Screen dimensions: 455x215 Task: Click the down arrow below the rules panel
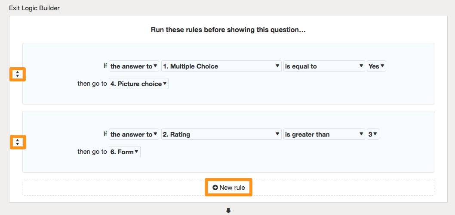[228, 210]
